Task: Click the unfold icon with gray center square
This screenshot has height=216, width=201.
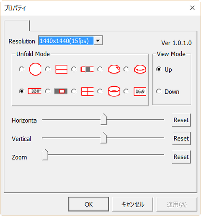Action: 87,69
